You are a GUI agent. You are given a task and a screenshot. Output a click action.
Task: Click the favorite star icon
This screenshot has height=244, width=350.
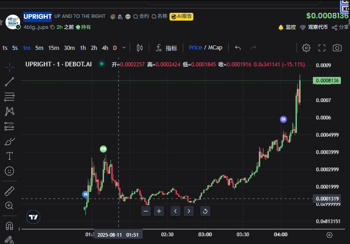tap(1, 22)
